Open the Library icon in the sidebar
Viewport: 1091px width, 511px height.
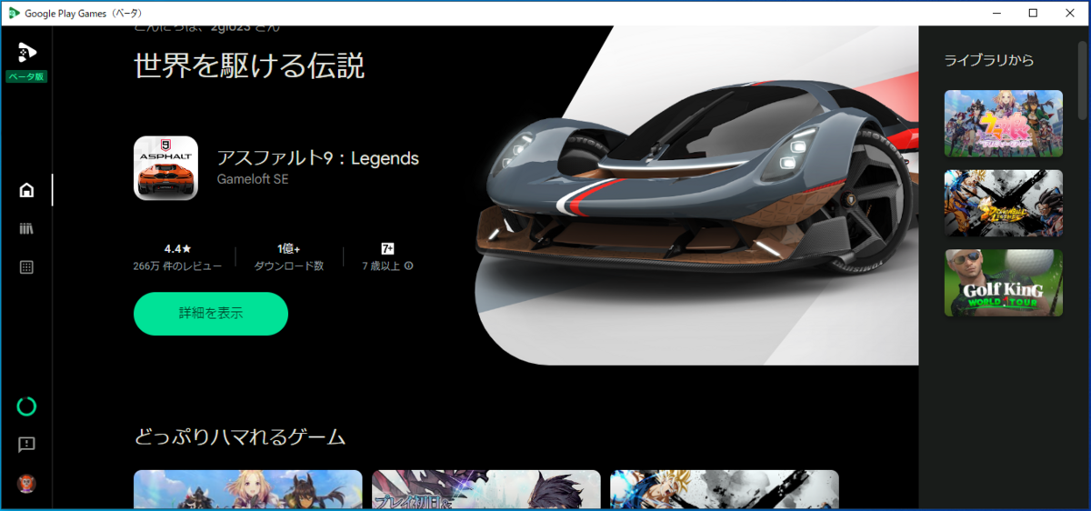click(26, 229)
